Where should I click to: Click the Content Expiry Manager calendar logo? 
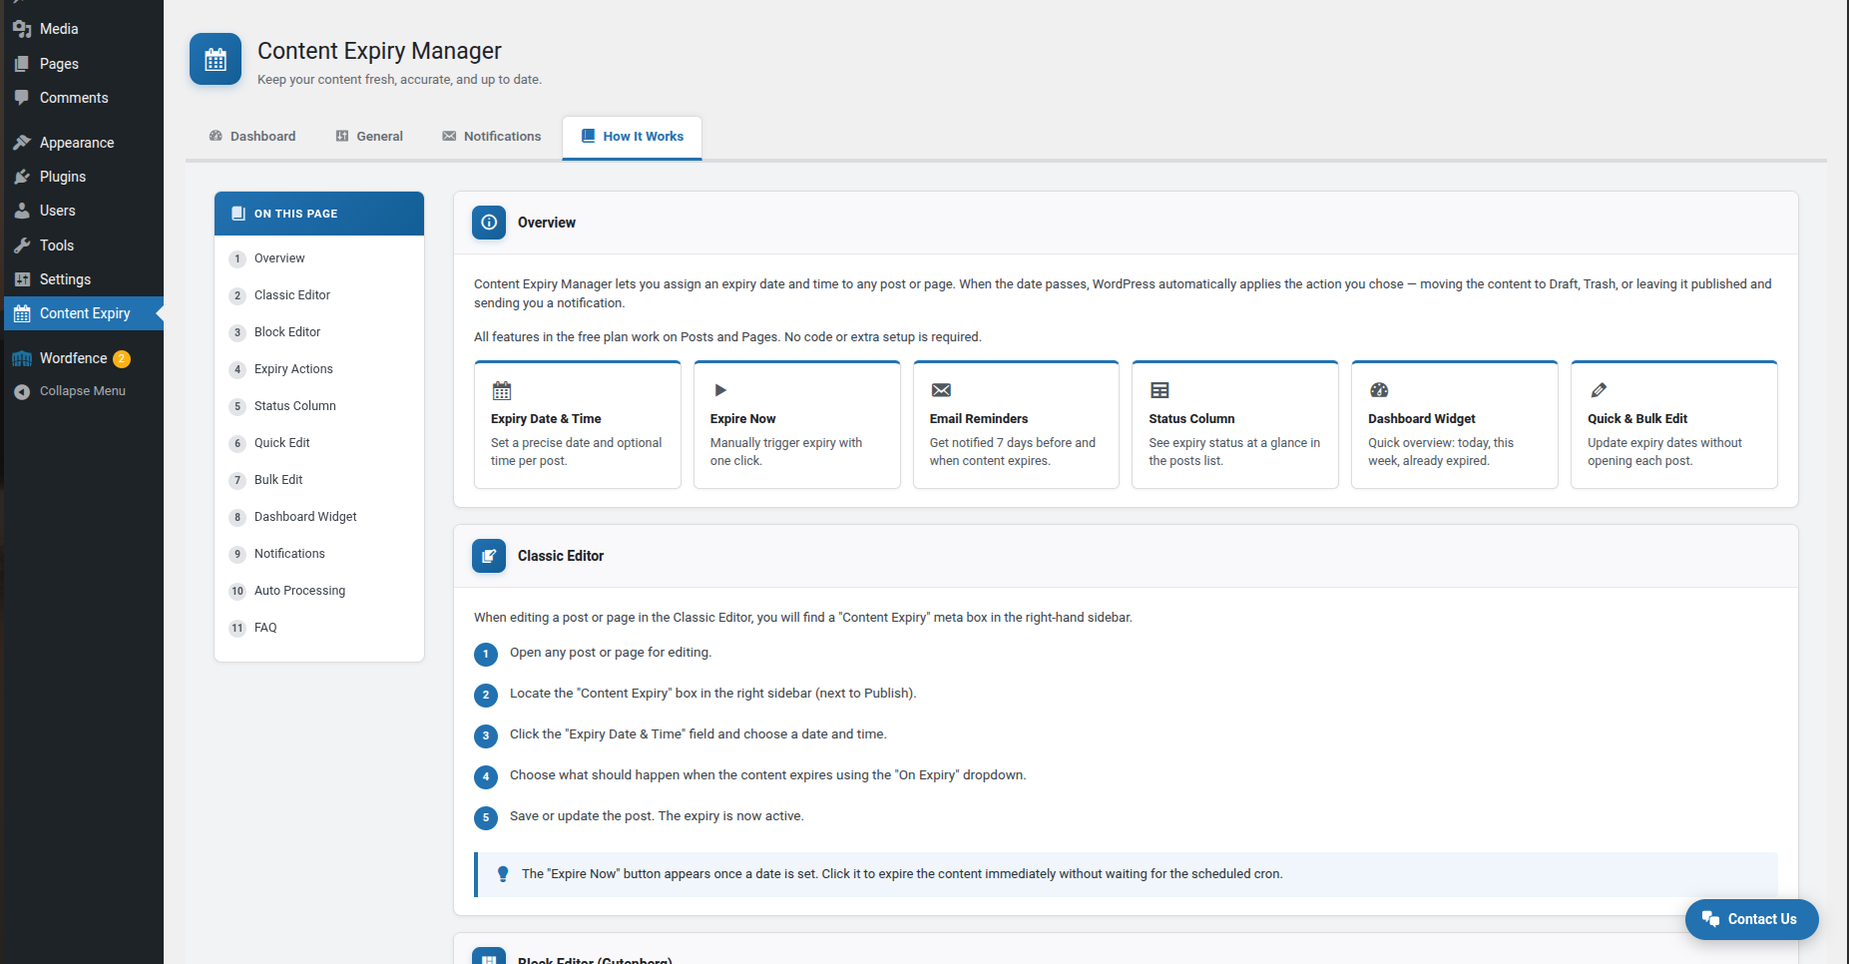(216, 59)
